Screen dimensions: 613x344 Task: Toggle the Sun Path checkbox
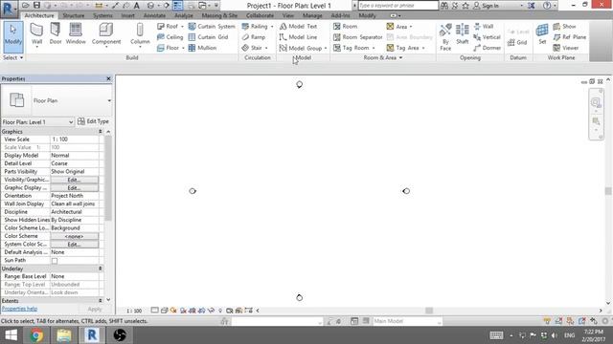(55, 261)
